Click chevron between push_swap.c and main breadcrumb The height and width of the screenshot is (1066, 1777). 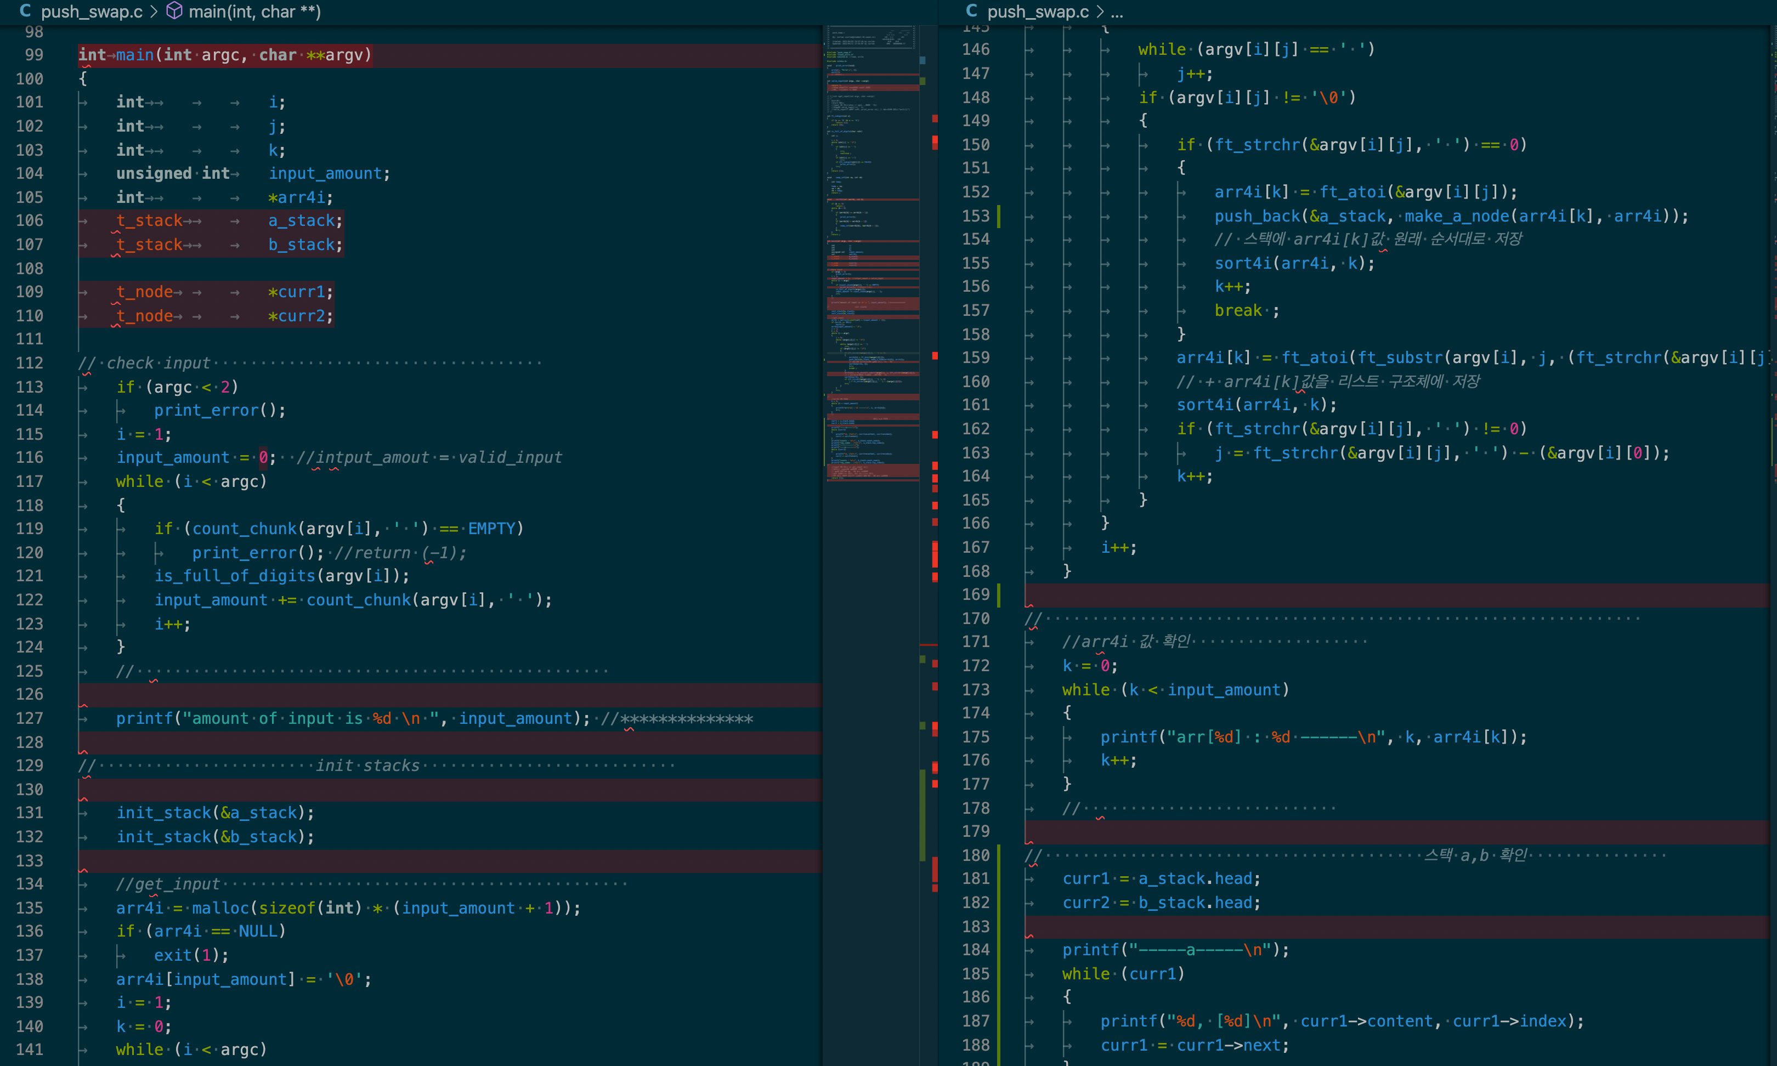point(155,12)
